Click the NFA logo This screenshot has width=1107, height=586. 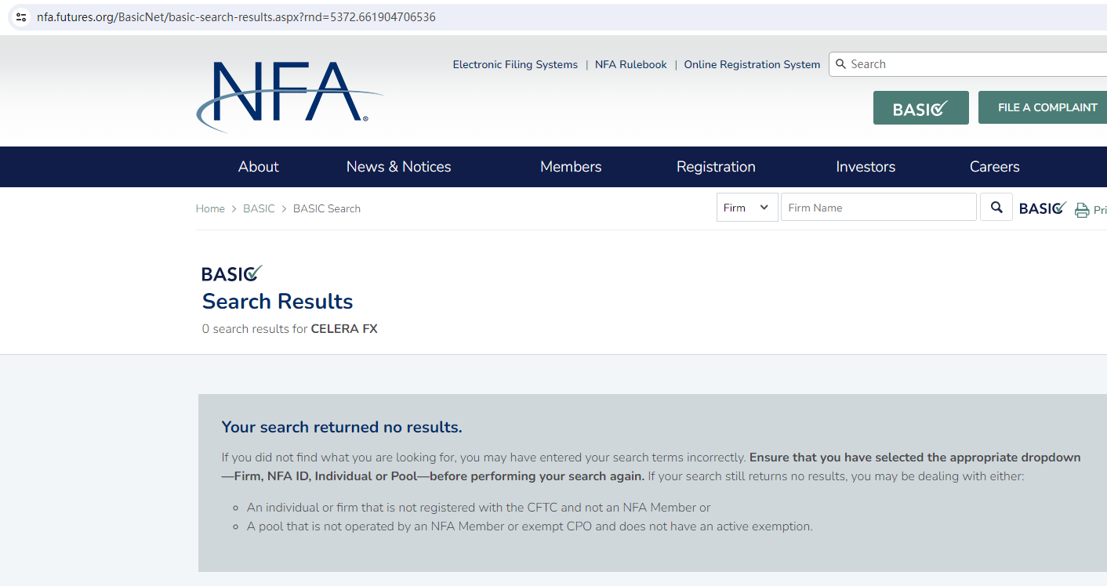(289, 95)
